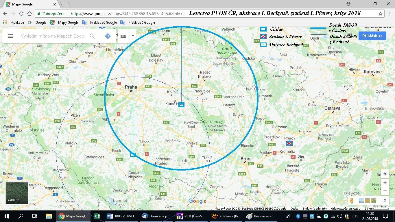Switch to Excel in the taskbar

point(97,216)
